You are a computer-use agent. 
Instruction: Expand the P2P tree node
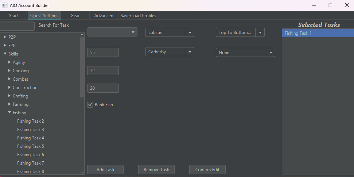point(5,37)
